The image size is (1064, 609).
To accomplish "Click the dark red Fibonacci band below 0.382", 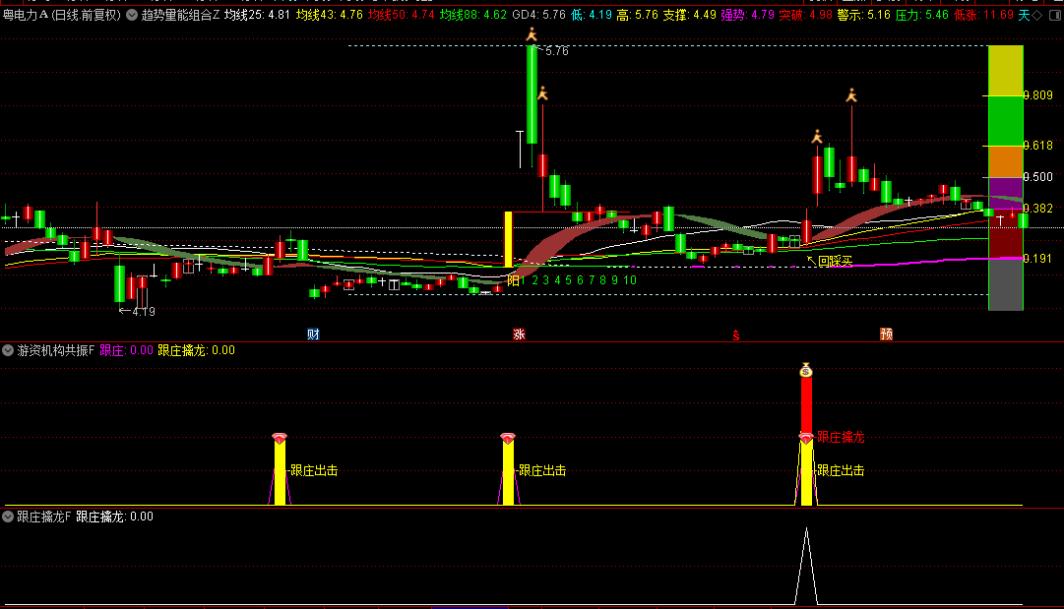I will 1006,233.
